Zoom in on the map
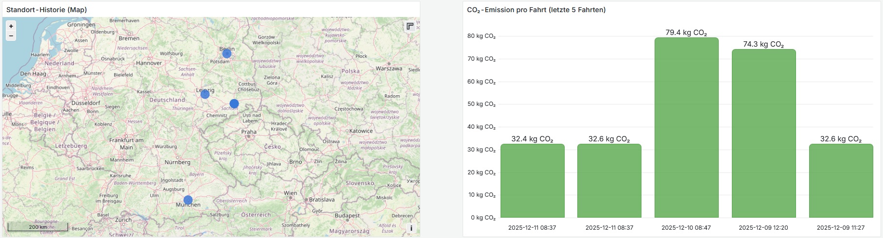The image size is (883, 238). 11,26
